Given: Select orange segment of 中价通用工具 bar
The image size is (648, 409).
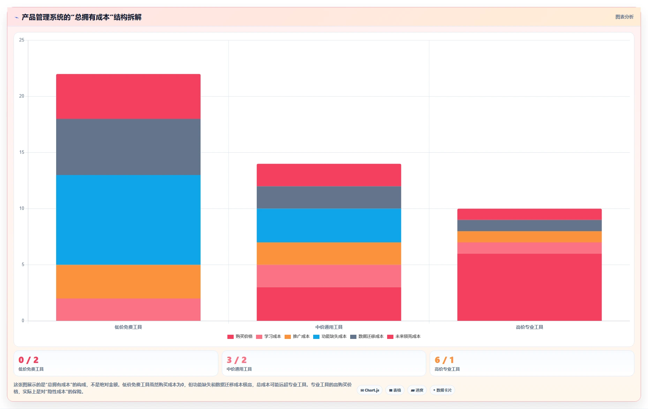Looking at the screenshot, I should [x=329, y=253].
